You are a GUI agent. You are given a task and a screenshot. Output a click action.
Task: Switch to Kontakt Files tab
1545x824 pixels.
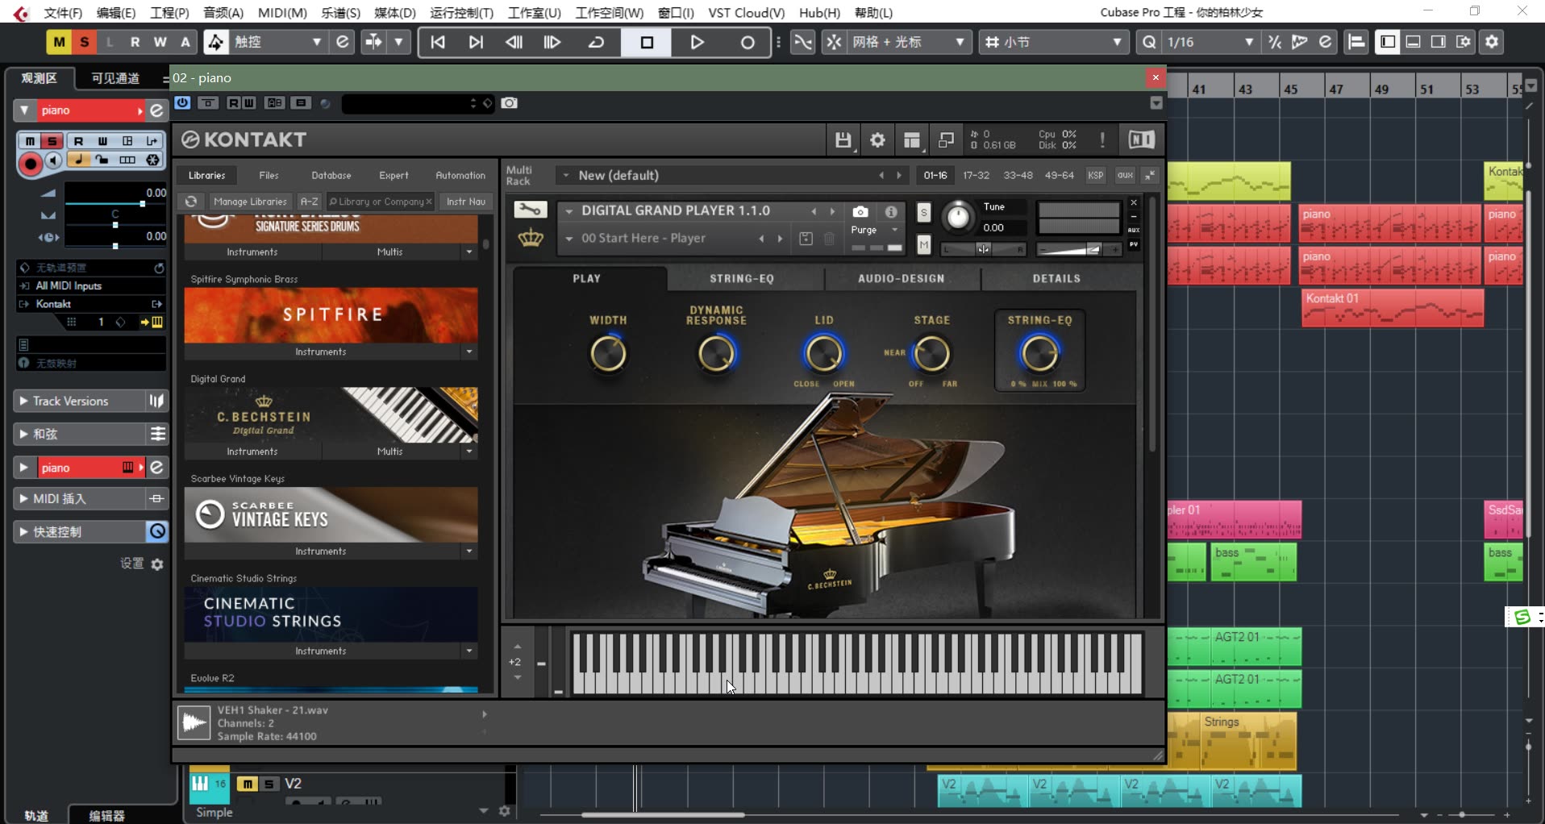pos(269,175)
